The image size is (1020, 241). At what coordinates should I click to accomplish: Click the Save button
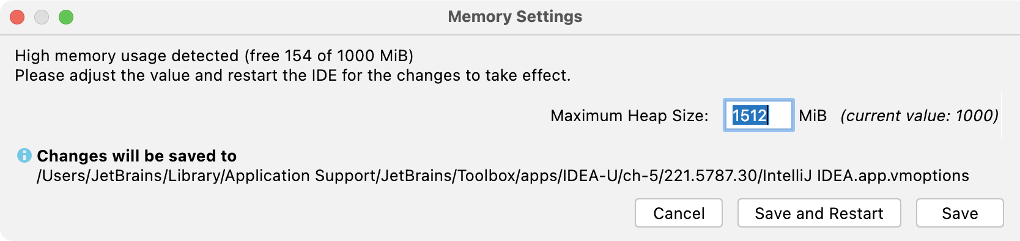click(960, 213)
